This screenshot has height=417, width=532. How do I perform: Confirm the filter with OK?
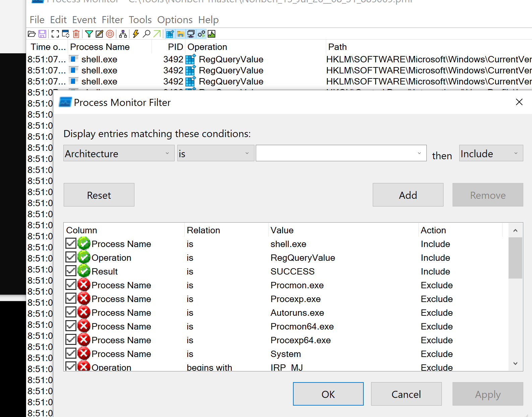328,394
